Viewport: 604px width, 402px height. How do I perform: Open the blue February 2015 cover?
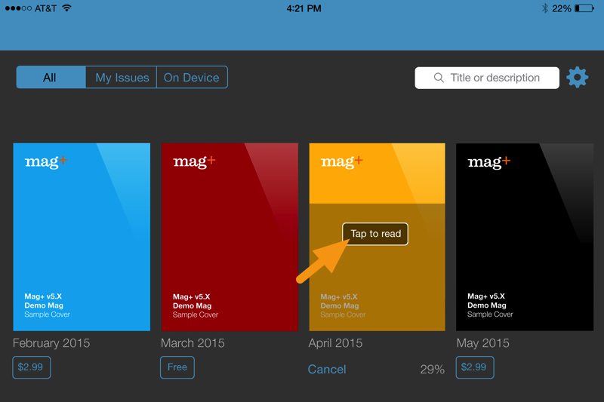click(82, 237)
